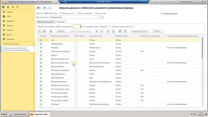The image size is (208, 117).
Task: Open settings from file (folder icon)
Action: click(39, 31)
